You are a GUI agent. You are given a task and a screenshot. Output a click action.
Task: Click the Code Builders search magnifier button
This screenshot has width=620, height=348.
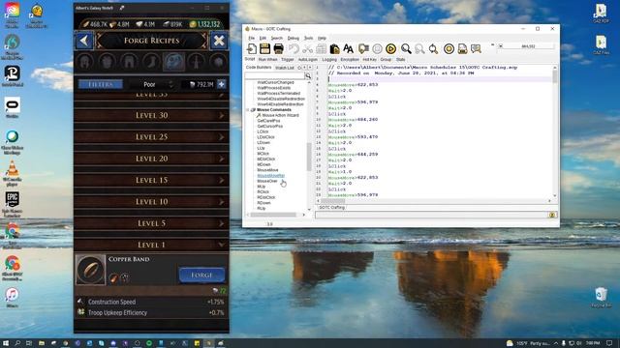tap(308, 75)
